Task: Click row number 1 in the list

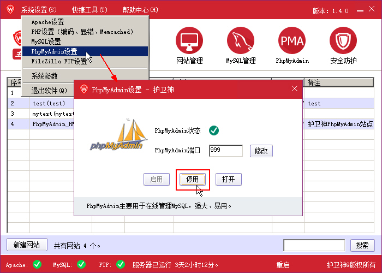Action: click(x=13, y=93)
